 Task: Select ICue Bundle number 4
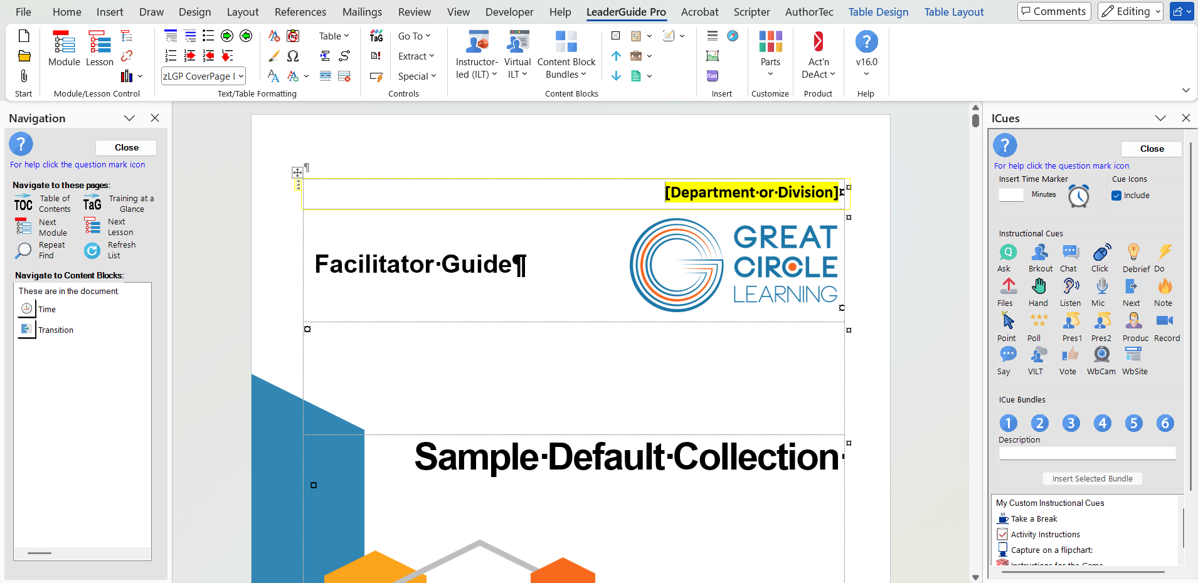[1102, 423]
